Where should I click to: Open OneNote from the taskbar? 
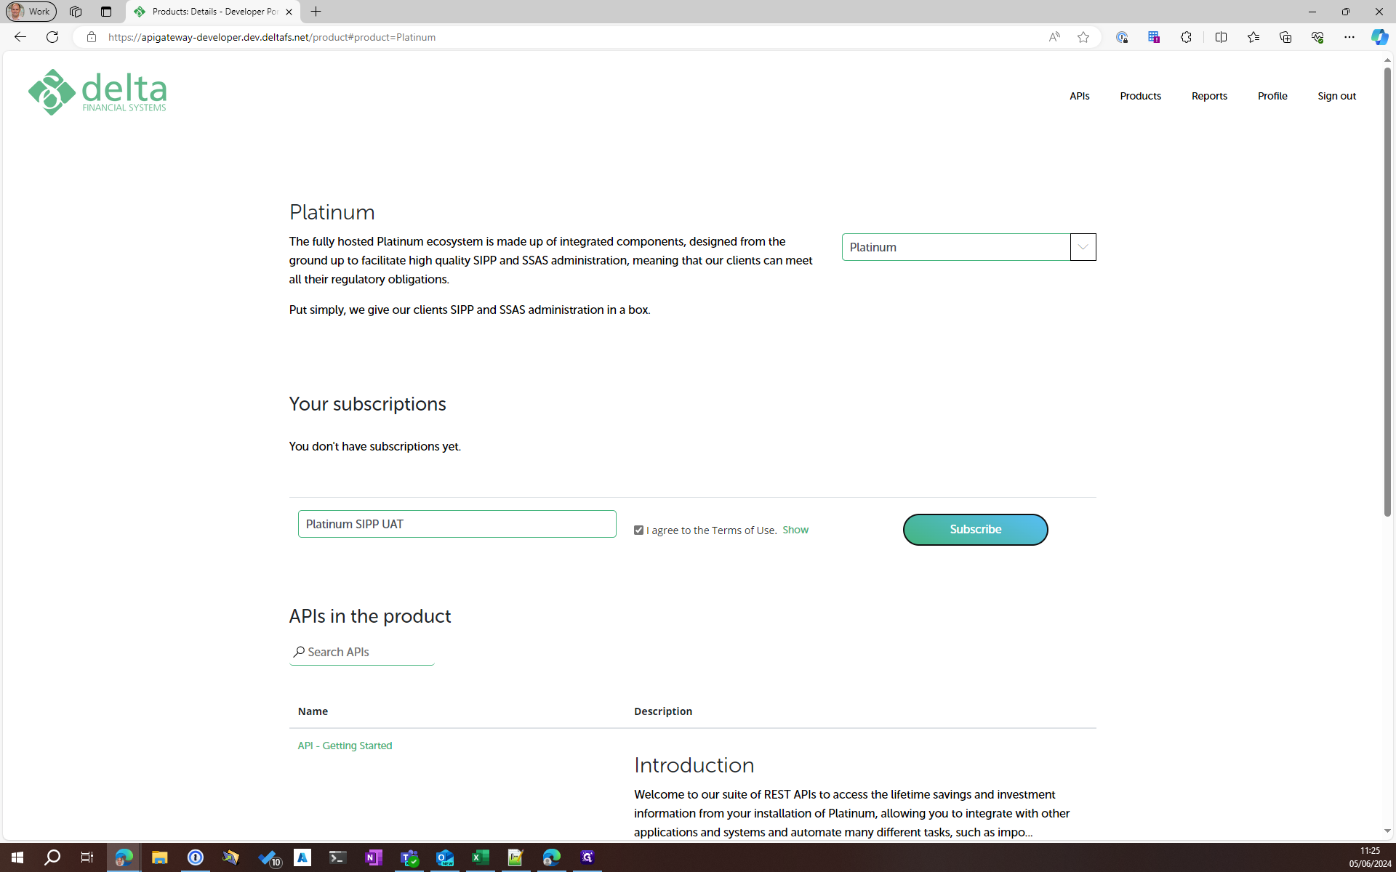(373, 857)
